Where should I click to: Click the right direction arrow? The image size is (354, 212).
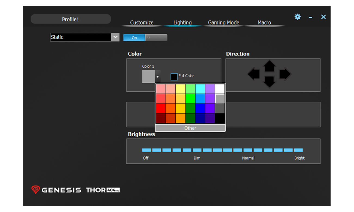pos(285,74)
